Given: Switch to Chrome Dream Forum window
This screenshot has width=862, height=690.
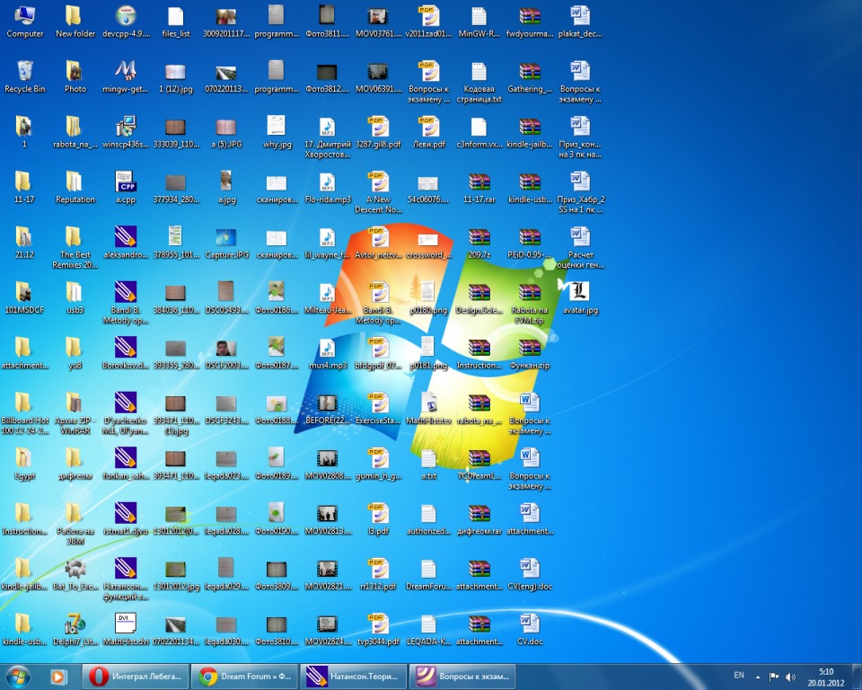Looking at the screenshot, I should coord(244,677).
